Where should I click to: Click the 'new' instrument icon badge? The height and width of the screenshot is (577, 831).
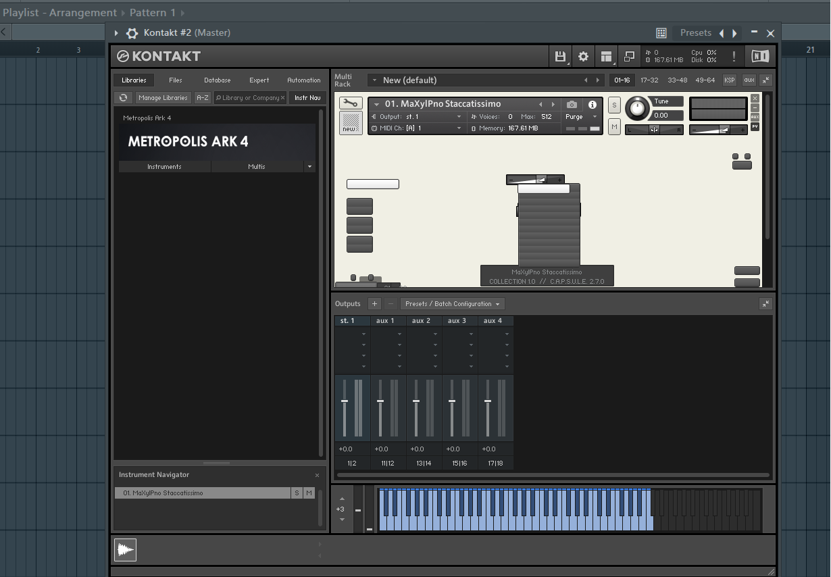coord(350,123)
